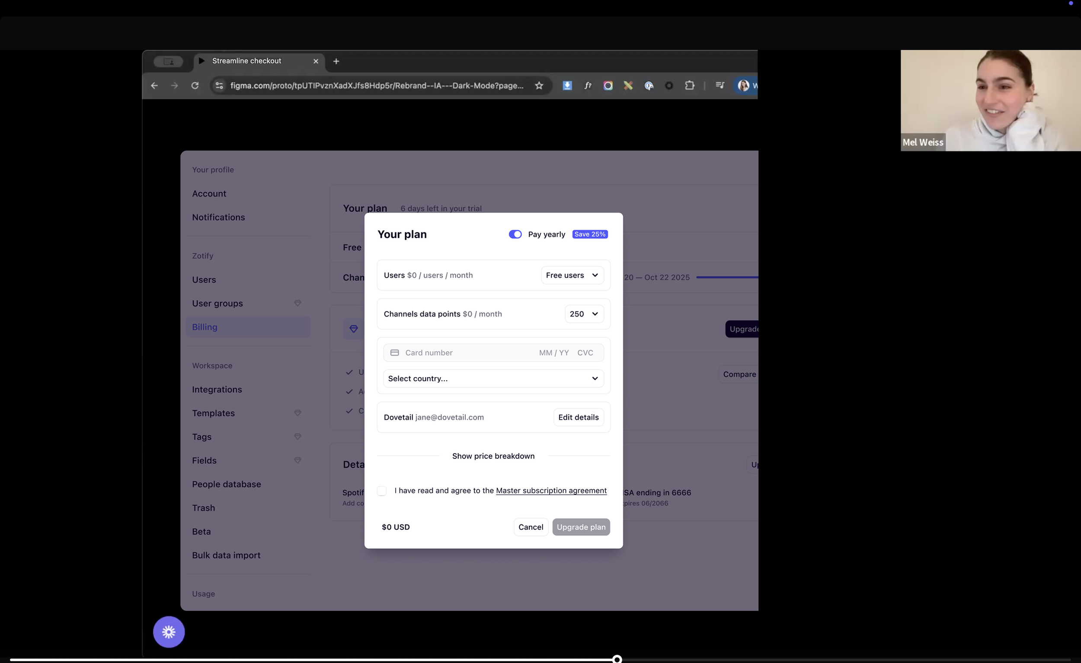Click the browser back arrow
1081x663 pixels.
[x=154, y=86]
